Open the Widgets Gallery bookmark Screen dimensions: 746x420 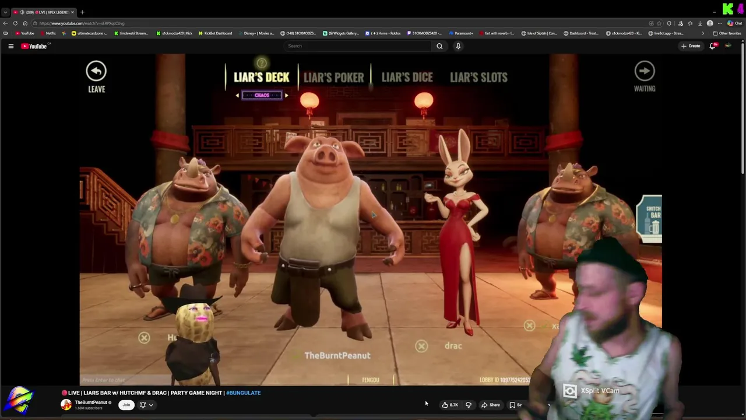341,33
